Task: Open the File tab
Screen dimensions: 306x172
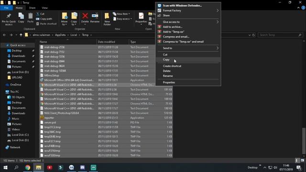Action: tap(6, 8)
